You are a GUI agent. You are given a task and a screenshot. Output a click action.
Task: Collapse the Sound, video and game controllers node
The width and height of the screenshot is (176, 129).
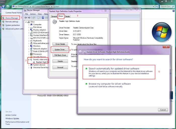[29, 60]
